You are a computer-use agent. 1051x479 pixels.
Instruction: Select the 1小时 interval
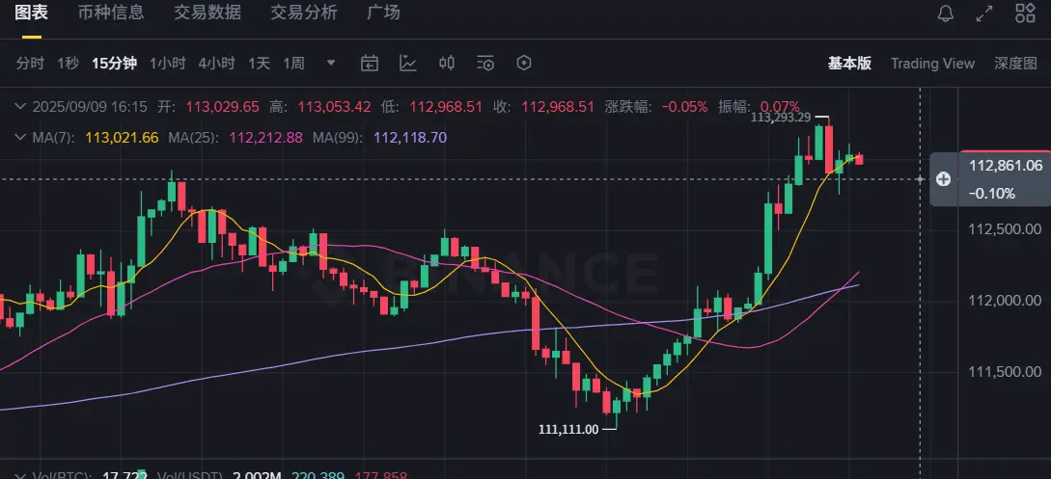[x=168, y=64]
